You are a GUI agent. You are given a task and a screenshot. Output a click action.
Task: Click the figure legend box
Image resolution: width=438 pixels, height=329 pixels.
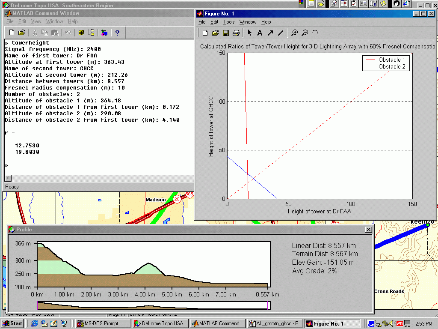[386, 63]
